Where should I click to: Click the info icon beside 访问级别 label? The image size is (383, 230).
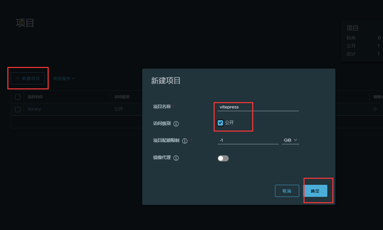coord(176,124)
